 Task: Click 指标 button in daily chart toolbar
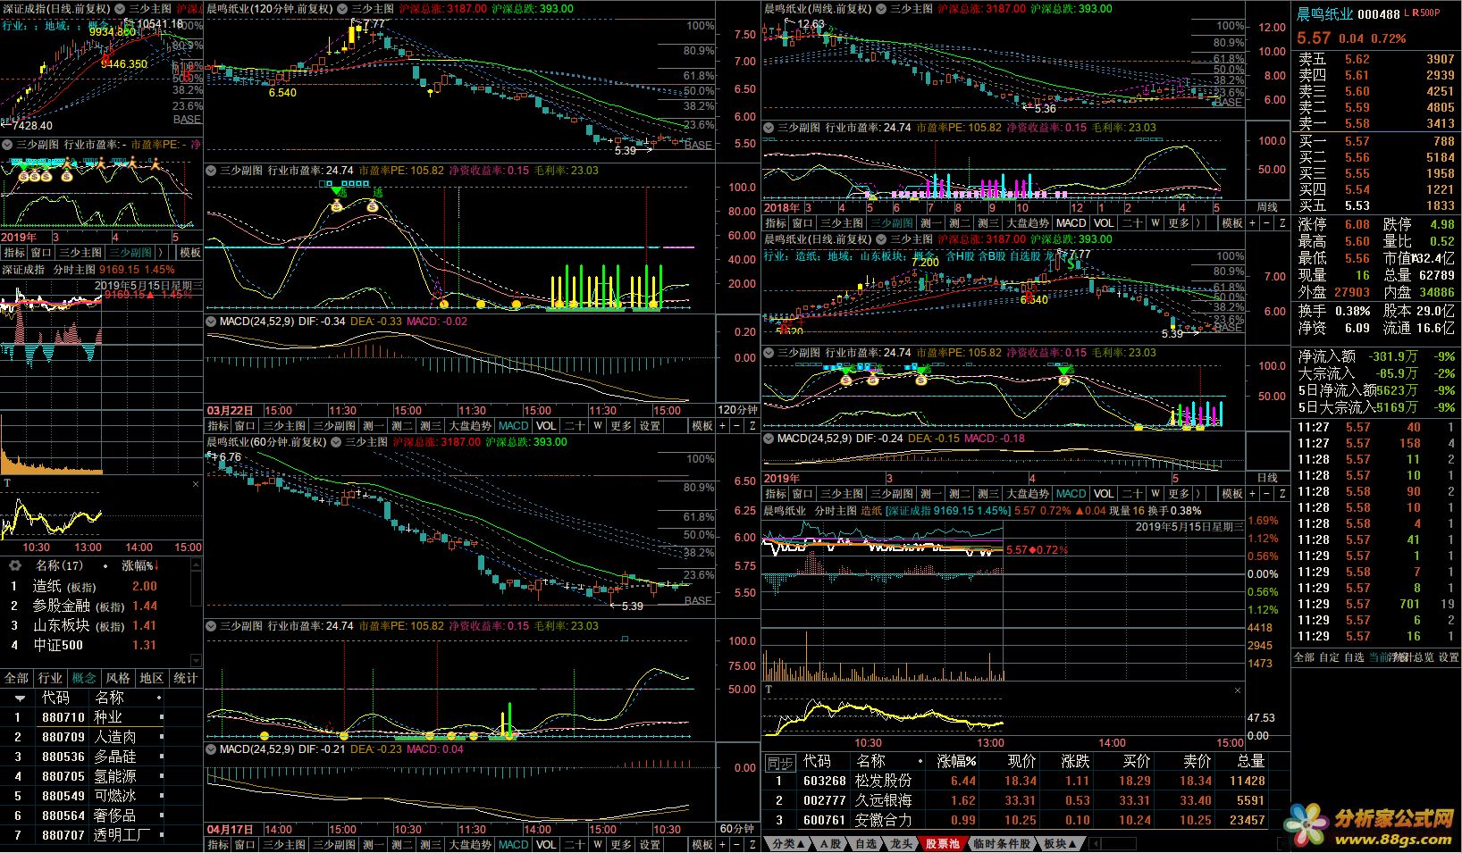(775, 494)
